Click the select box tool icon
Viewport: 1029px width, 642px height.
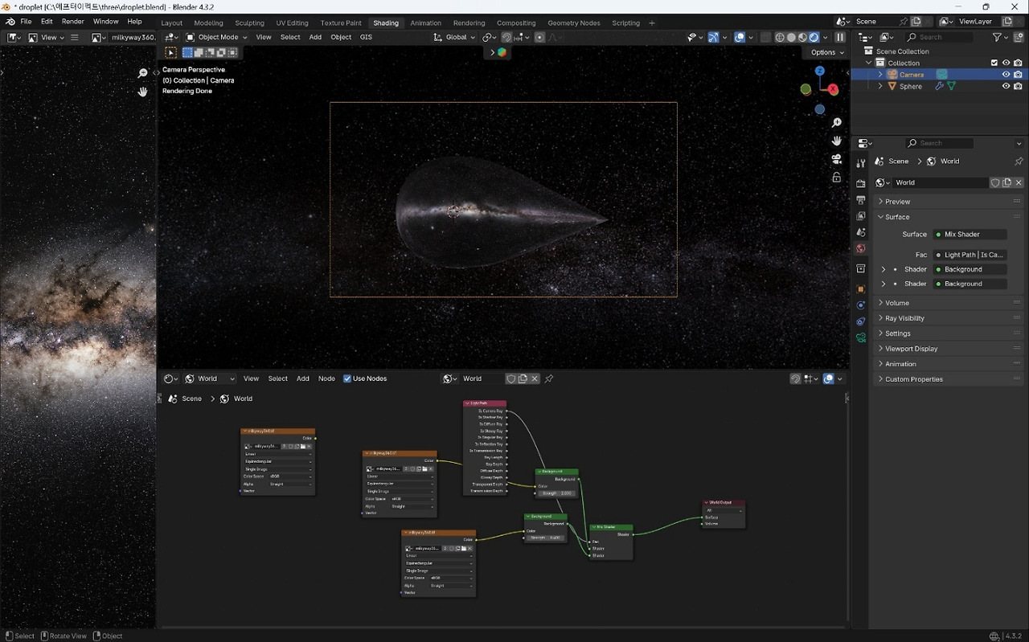click(170, 52)
